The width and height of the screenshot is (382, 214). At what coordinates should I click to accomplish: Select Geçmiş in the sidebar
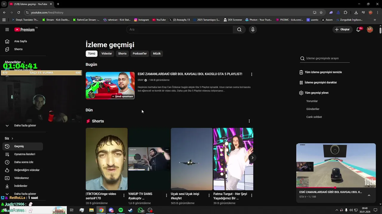coord(23,146)
